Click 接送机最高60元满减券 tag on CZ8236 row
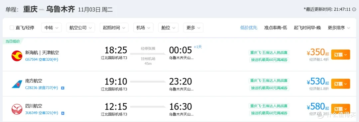Image resolution: width=359 pixels, height=122 pixels. click(x=269, y=88)
